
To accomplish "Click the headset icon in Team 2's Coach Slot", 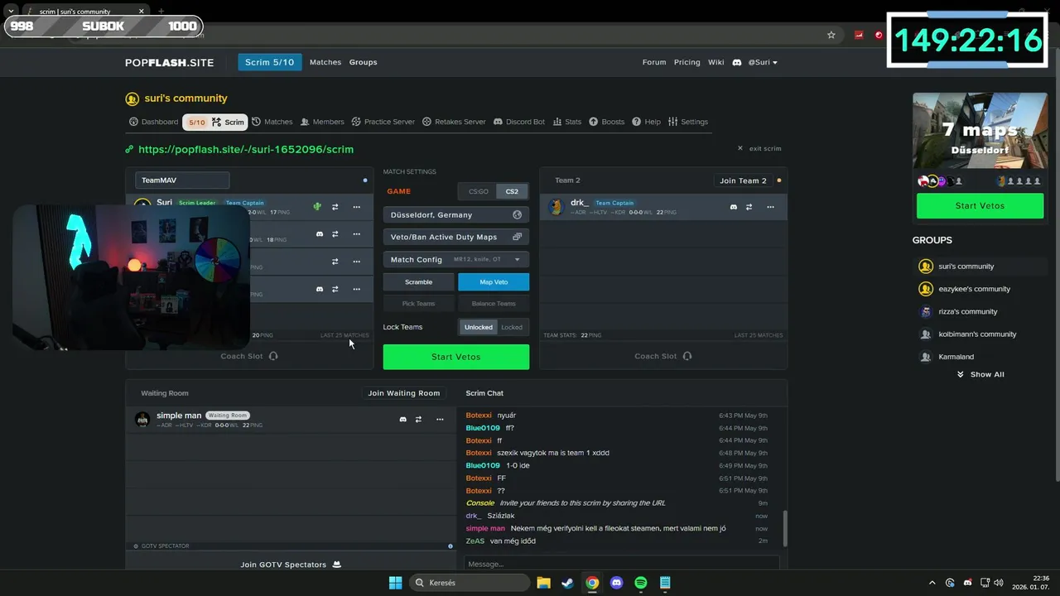I will 687,356.
